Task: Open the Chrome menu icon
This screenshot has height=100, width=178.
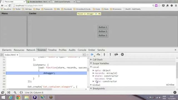Action: tap(176, 6)
